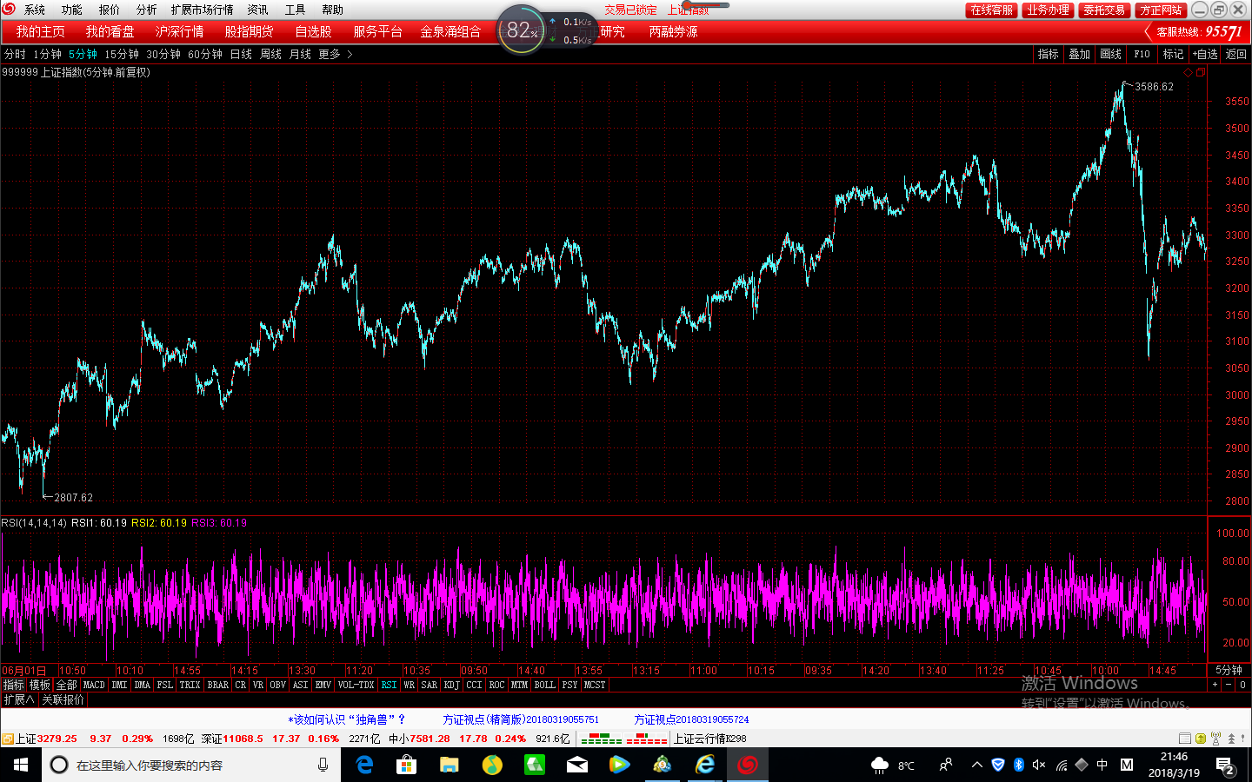Screen dimensions: 1252x782
Task: Select 模板 tab in indicator bar
Action: [x=40, y=685]
